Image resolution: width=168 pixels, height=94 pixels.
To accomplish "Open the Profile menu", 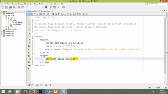I will point(41,4).
